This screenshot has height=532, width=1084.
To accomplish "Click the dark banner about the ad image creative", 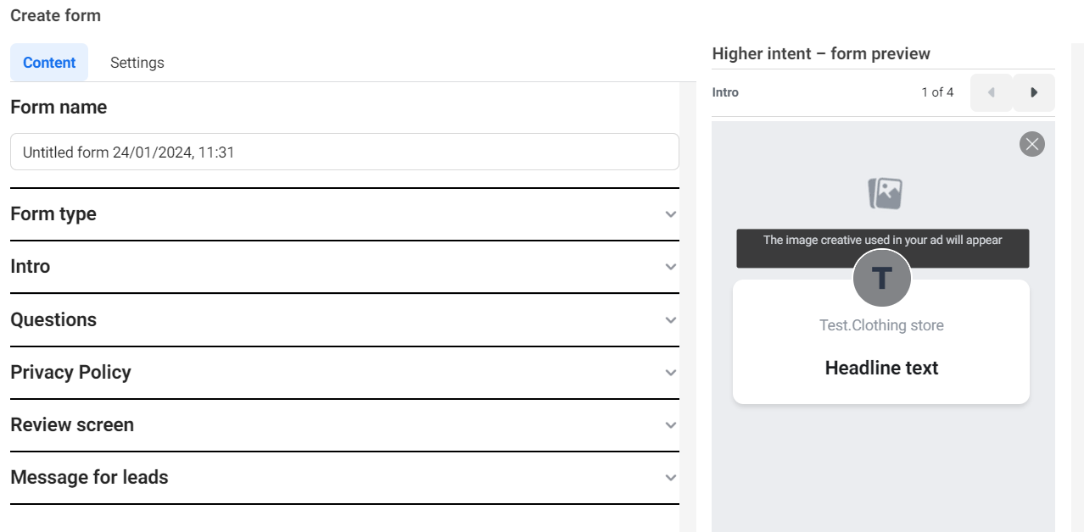I will pos(881,247).
